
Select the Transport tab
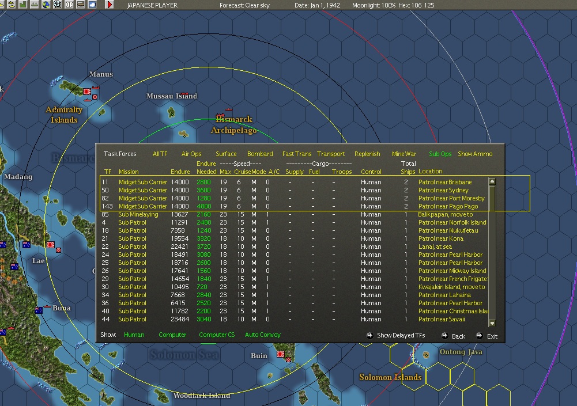(331, 154)
